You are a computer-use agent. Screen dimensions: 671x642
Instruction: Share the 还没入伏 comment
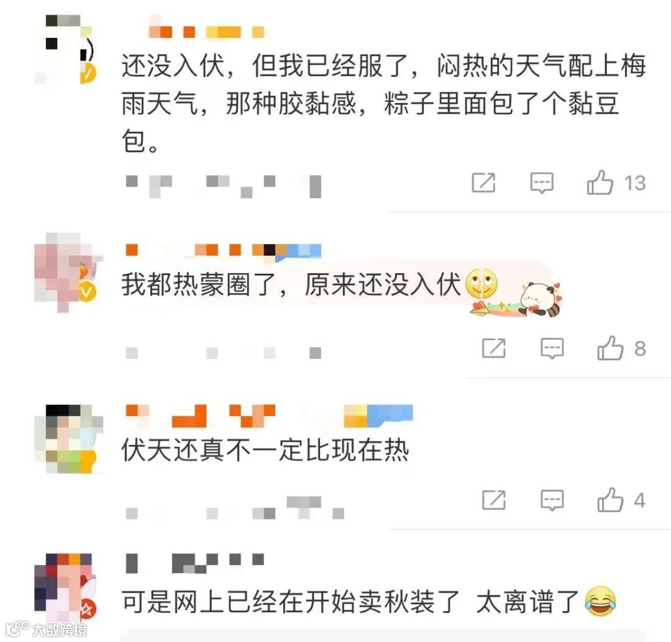483,183
